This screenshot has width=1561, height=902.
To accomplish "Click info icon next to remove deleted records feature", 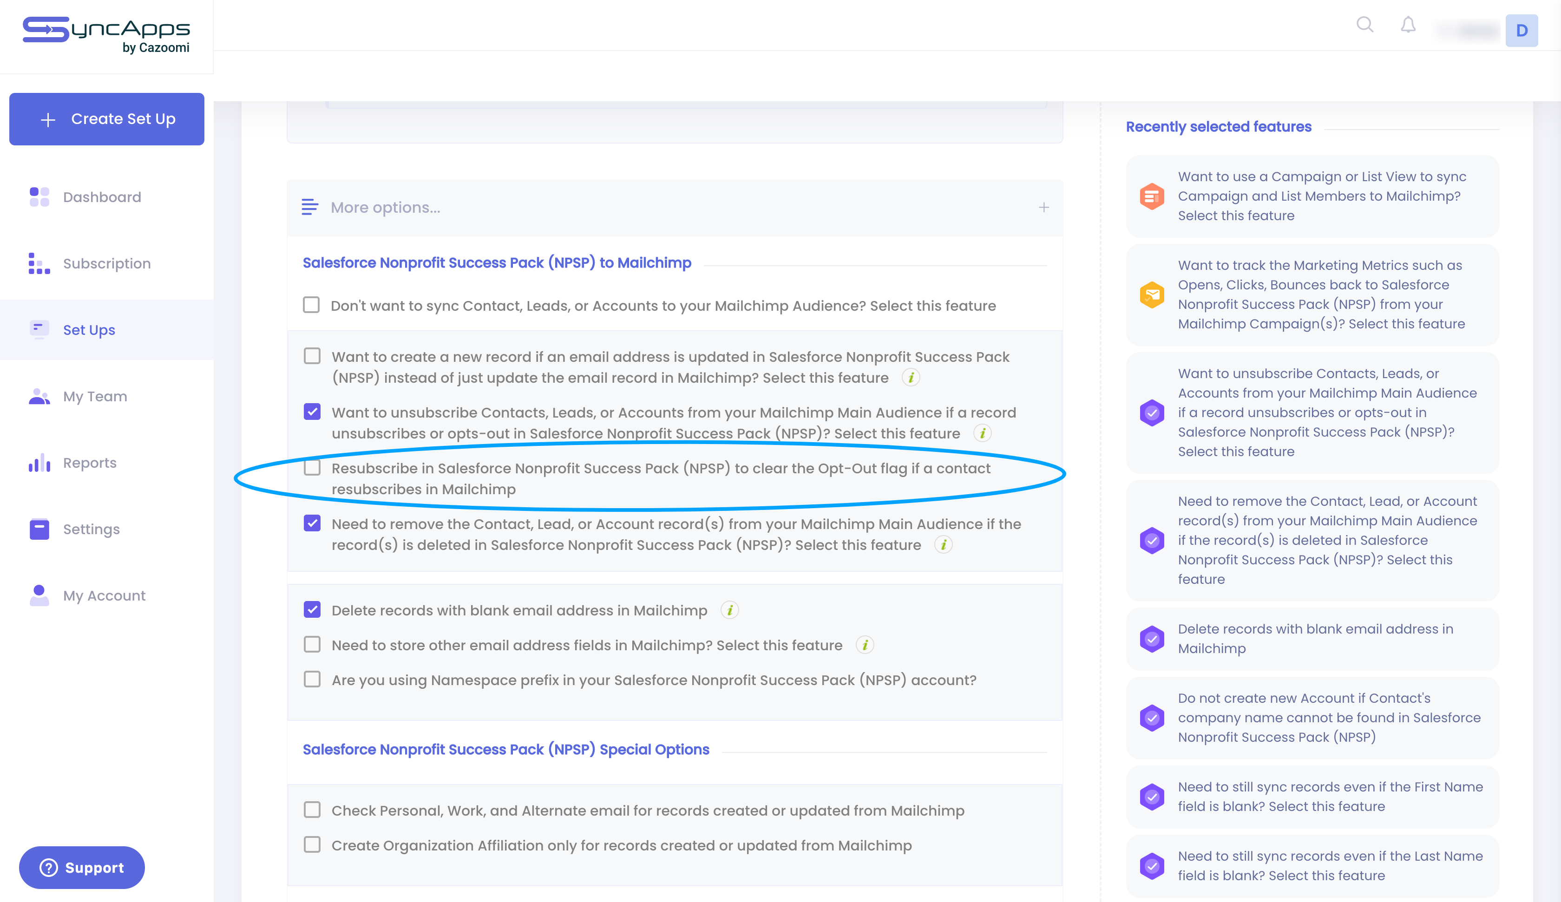I will click(x=944, y=544).
